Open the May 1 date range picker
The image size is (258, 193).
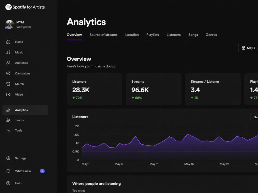click(248, 48)
